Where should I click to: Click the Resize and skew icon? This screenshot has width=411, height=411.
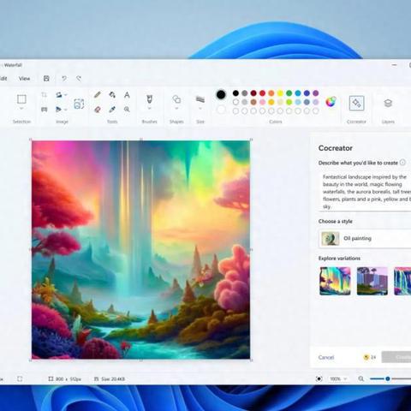coord(44,110)
